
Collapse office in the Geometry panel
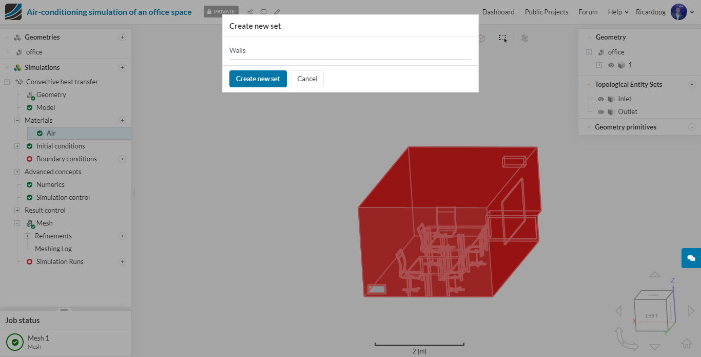pyautogui.click(x=589, y=52)
